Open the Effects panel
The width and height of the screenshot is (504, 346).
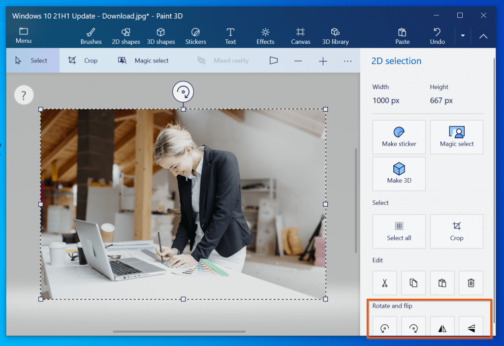click(265, 35)
